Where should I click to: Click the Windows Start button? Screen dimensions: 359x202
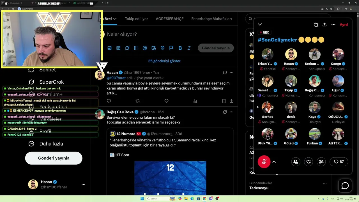[x=142, y=199]
